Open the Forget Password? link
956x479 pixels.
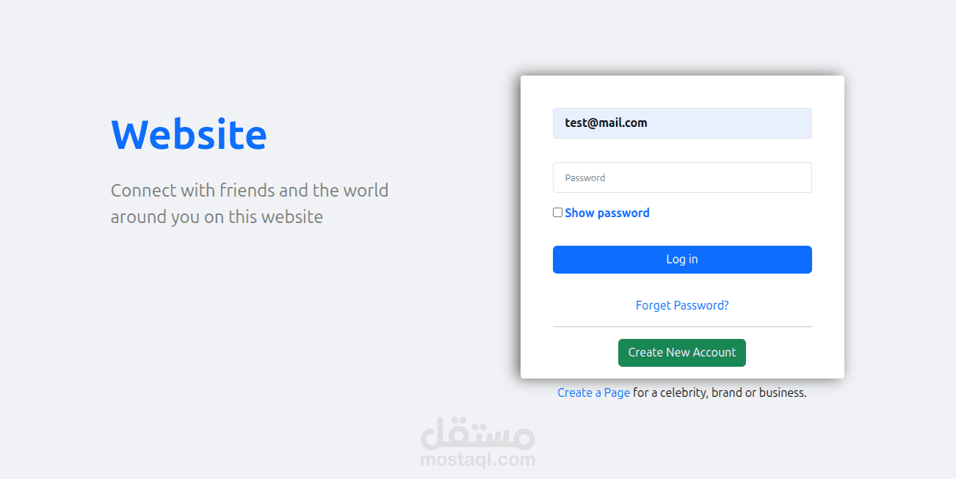point(682,305)
